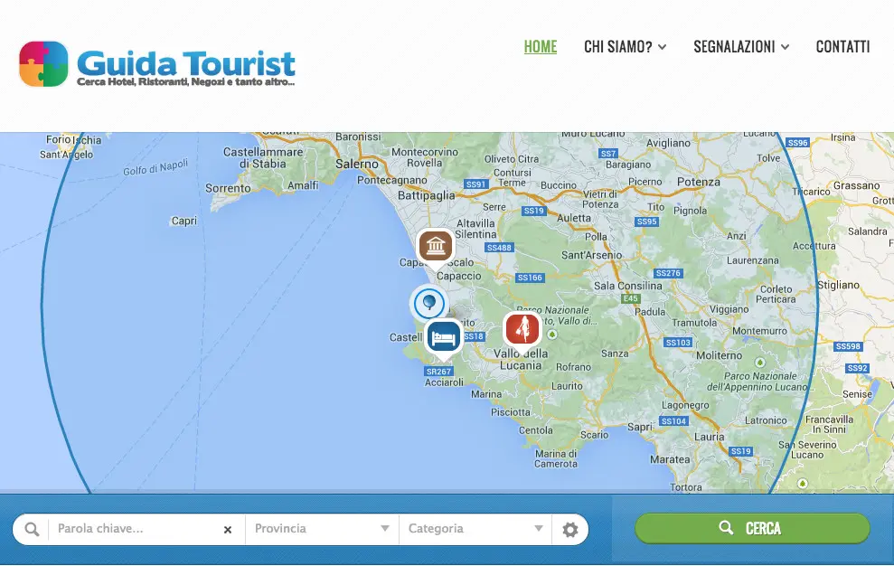Click the Castellammare di Stabia label
This screenshot has height=566, width=894.
[x=263, y=158]
